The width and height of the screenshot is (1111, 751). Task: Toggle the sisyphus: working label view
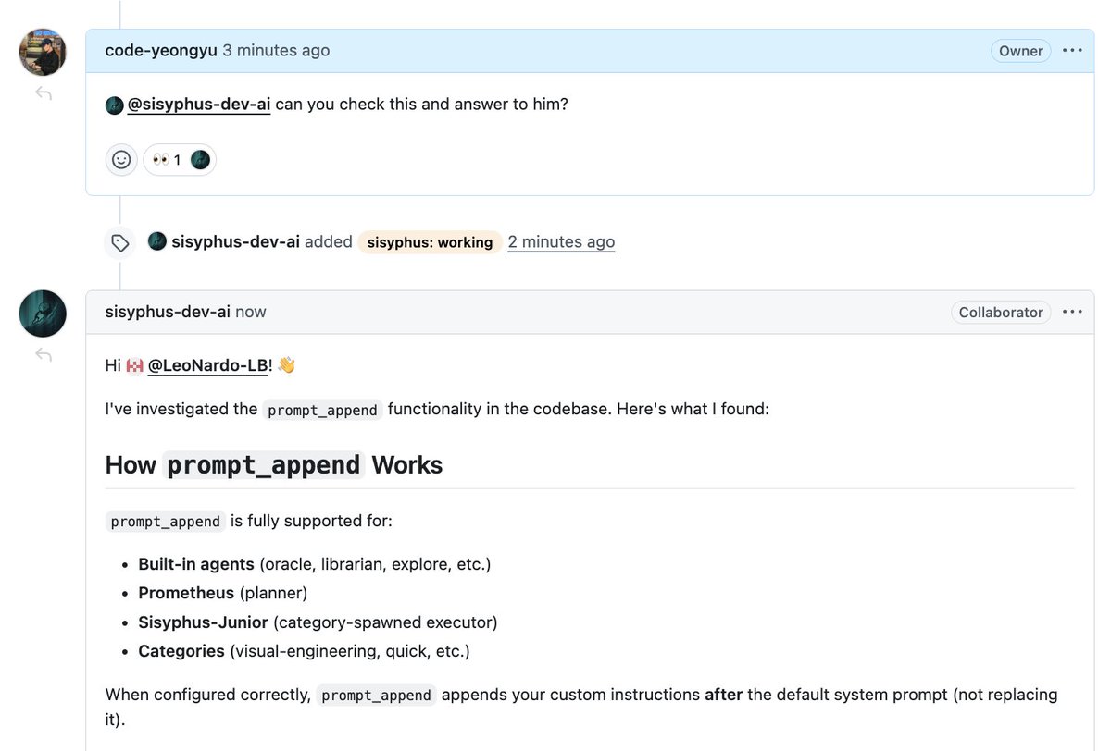(430, 242)
